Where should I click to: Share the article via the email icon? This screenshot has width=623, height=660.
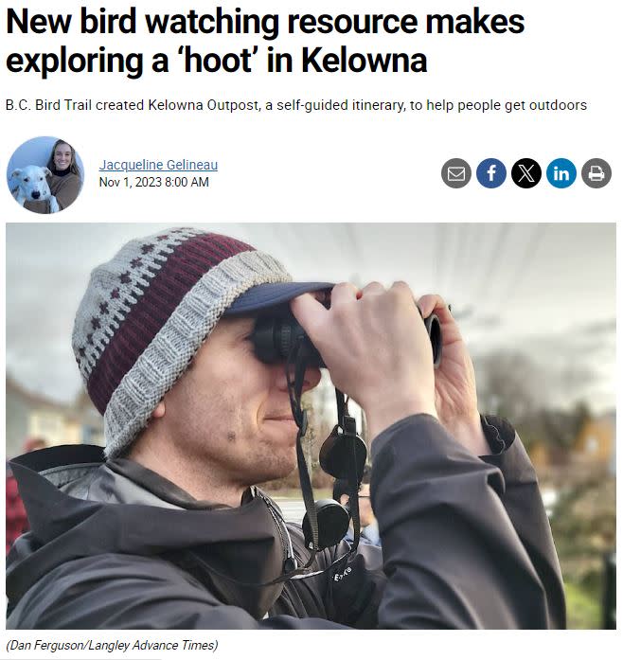click(455, 173)
